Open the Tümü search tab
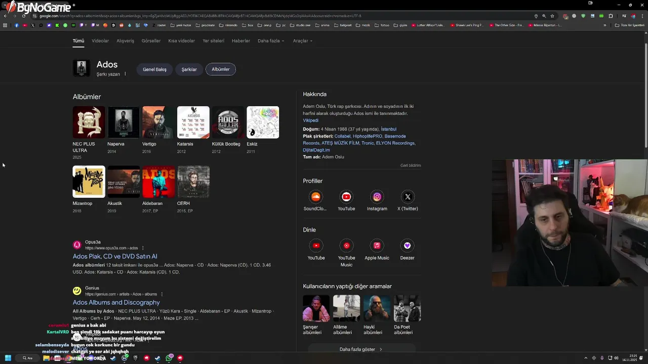Viewport: 648px width, 364px height. pos(78,41)
